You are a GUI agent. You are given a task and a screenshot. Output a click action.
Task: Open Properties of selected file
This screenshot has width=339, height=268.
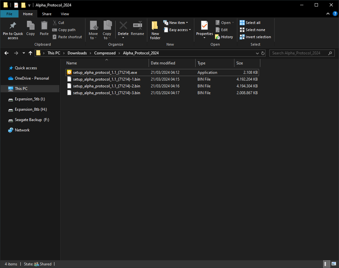pyautogui.click(x=205, y=30)
